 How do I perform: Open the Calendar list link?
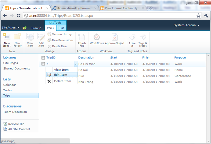[x=10, y=85]
